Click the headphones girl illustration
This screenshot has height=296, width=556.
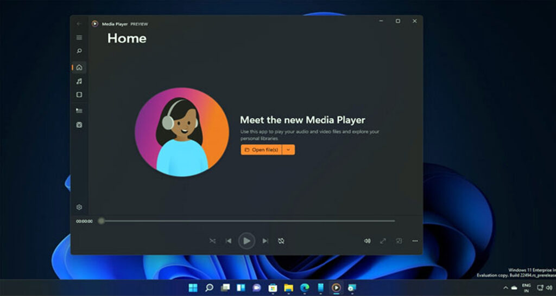(182, 132)
